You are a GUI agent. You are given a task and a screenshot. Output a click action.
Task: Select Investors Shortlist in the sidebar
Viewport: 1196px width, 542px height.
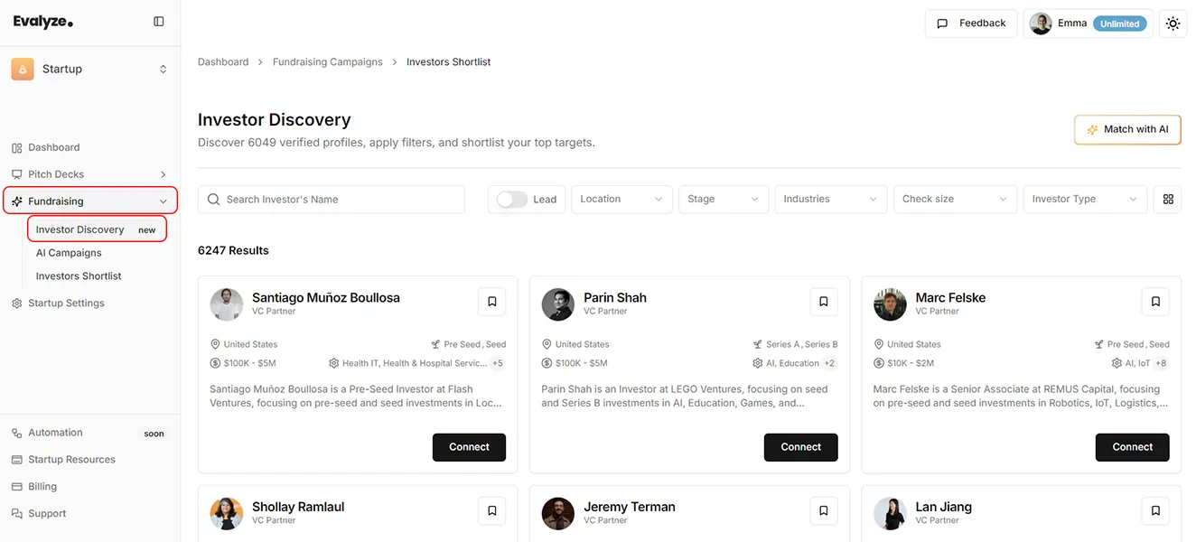[x=79, y=276]
